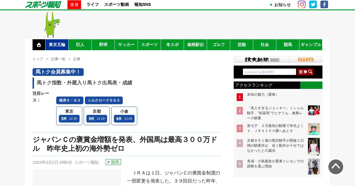Image resolution: width=355 pixels, height=186 pixels.
Task: Click the Sports Hochi logo
Action: [x=43, y=4]
